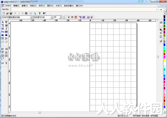Image resolution: width=167 pixels, height=118 pixels.
Task: Increase font size with up stepper arrow
Action: (63, 16)
